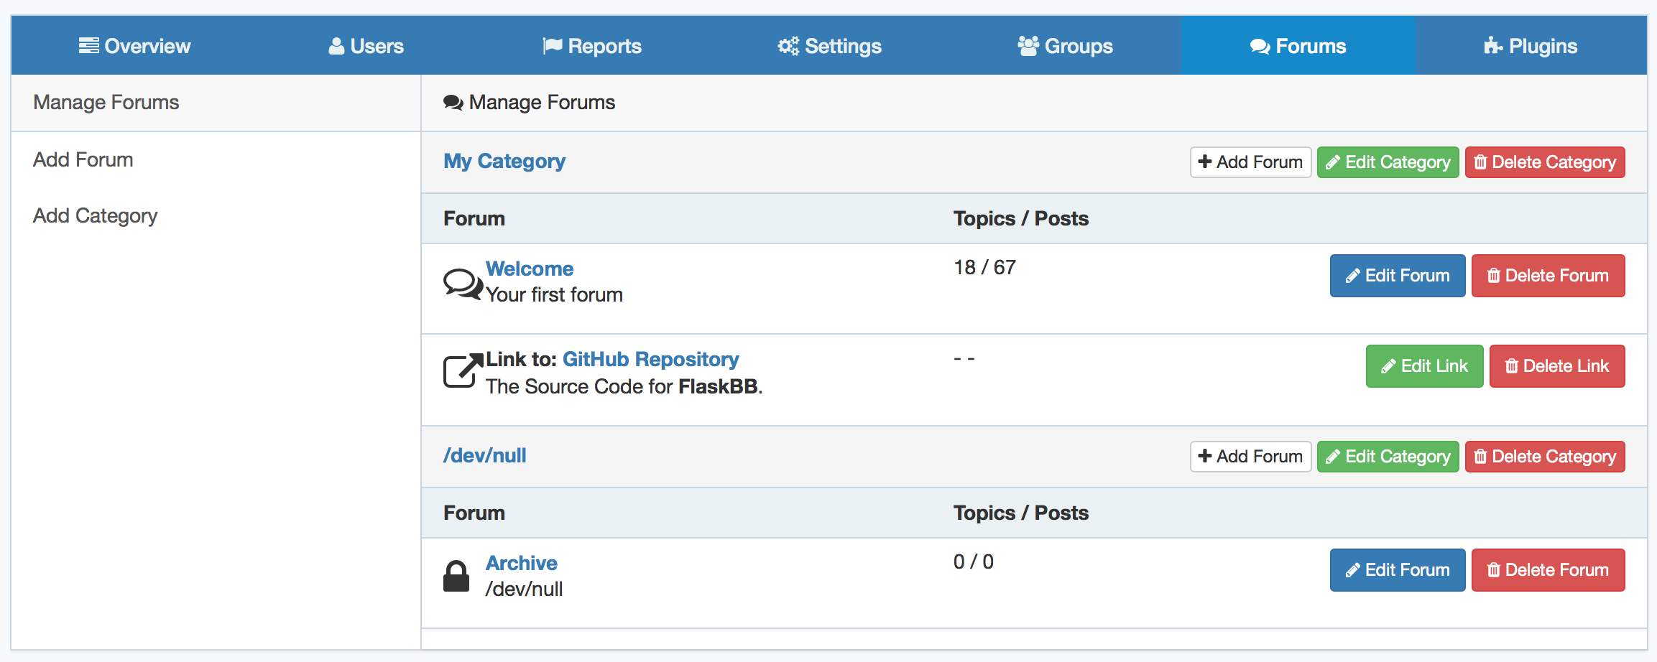Go to the Reports tab
This screenshot has width=1657, height=662.
592,46
